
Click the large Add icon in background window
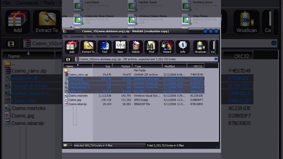point(18,22)
